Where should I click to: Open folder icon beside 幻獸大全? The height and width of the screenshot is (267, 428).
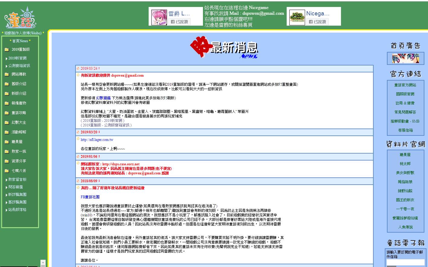click(x=7, y=123)
